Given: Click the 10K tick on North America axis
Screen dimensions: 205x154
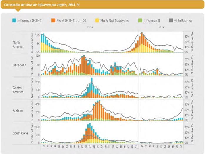Looking at the screenshot, I should pyautogui.click(x=37, y=35).
